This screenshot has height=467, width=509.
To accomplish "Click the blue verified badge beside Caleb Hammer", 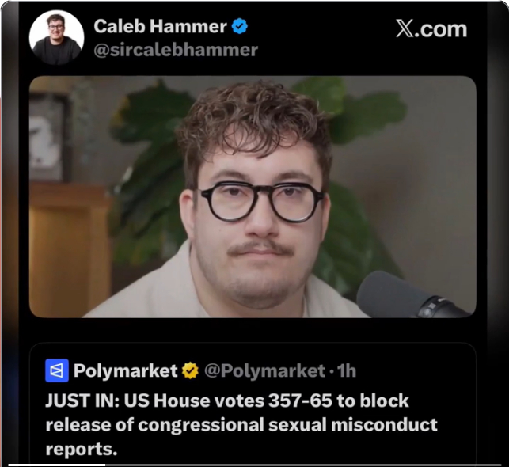I will tap(240, 26).
